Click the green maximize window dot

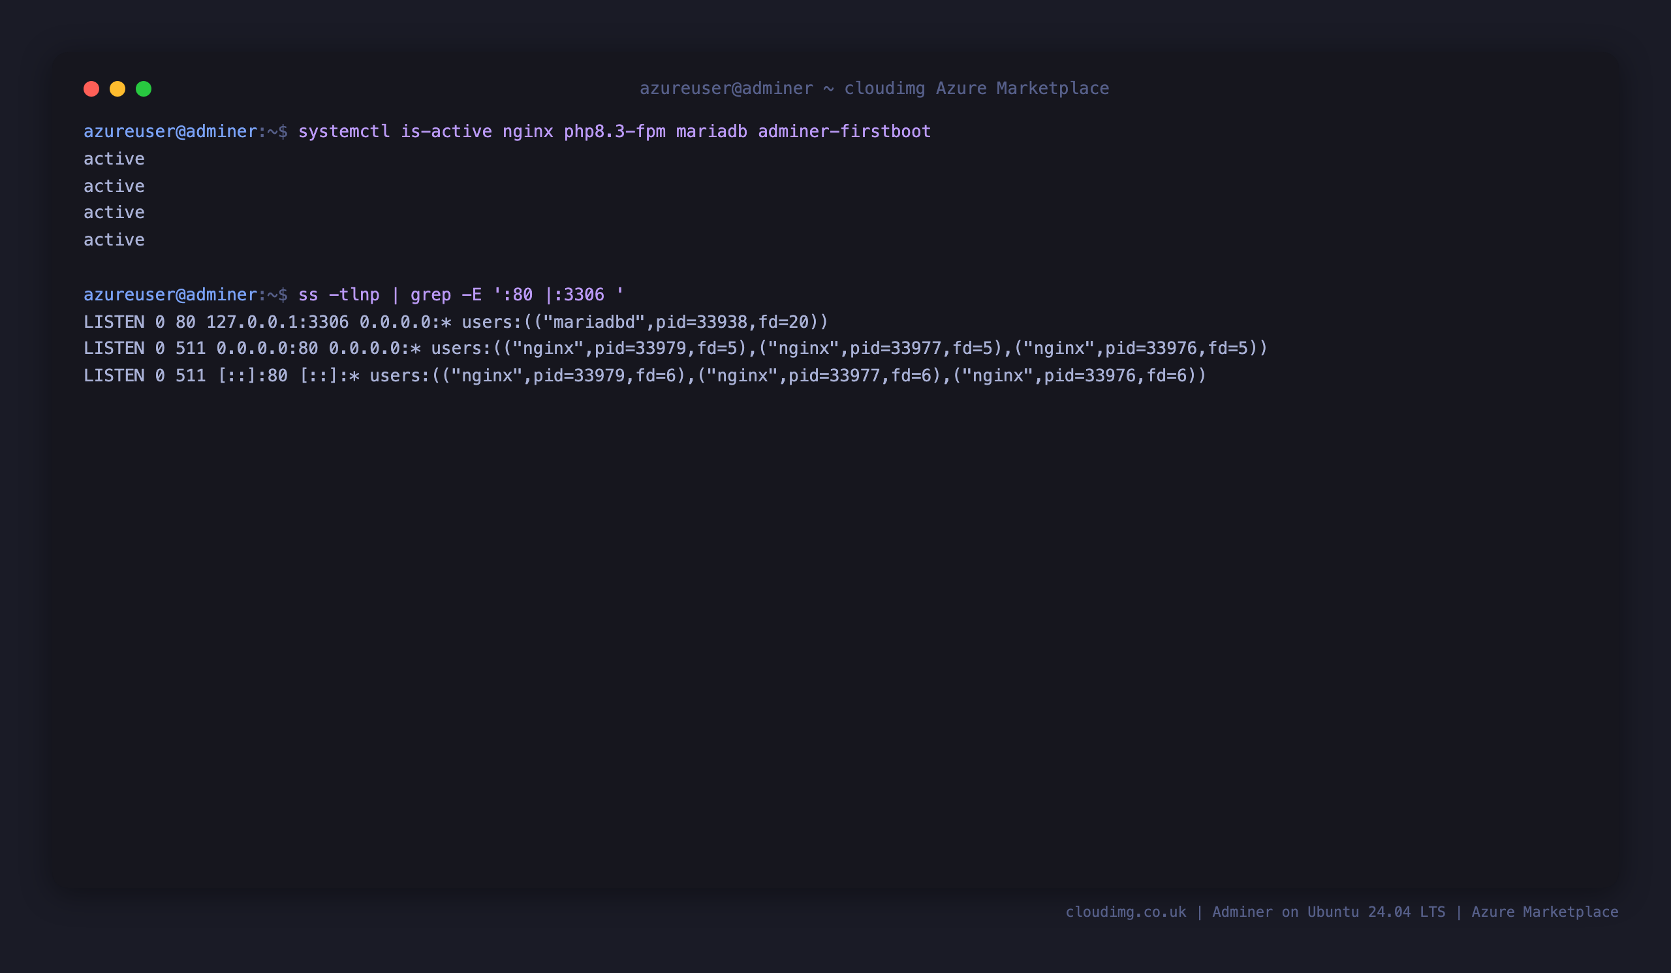tap(144, 89)
